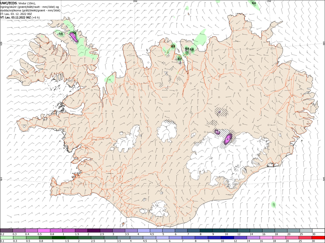The width and height of the screenshot is (325, 243).
Task: Click the 0.2 legend label
Action: click(2, 234)
